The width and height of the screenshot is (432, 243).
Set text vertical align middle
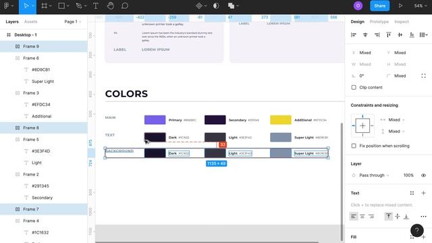398,217
